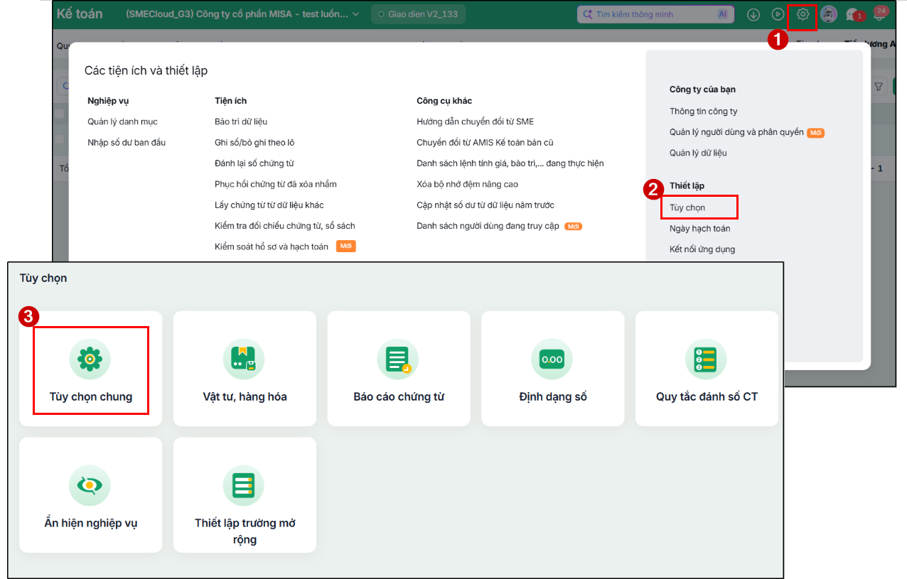Focus the Tìm kiếm thông minh search box
The image size is (907, 579).
point(654,14)
